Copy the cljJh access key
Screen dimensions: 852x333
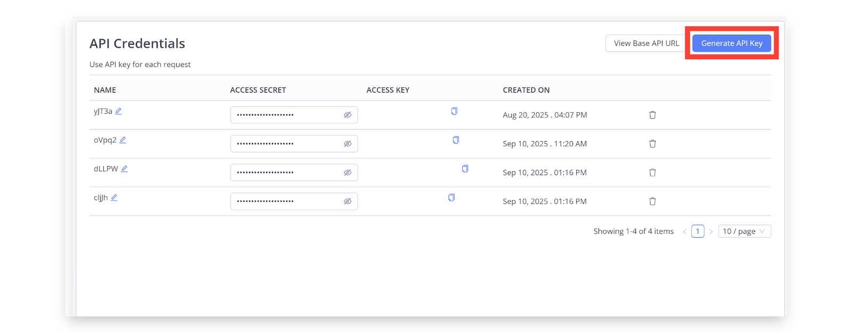click(452, 197)
